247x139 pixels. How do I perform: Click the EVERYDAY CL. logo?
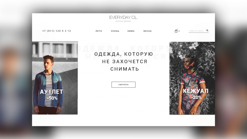pyautogui.click(x=124, y=17)
